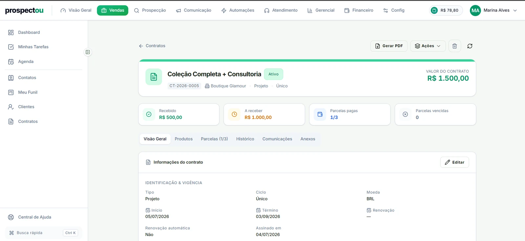Click the Editar button

454,162
